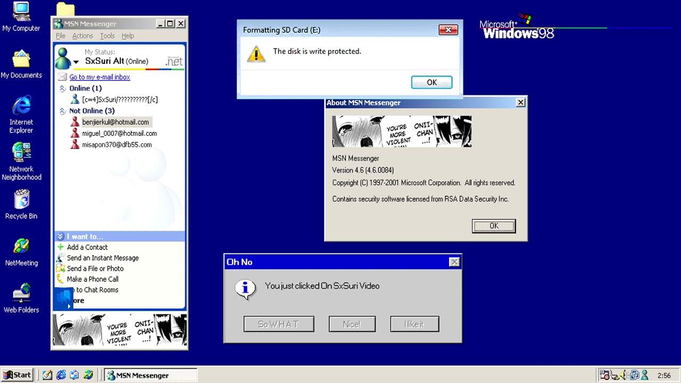Click the envelope icon beside e-mail inbox link
681x383 pixels.
point(62,77)
